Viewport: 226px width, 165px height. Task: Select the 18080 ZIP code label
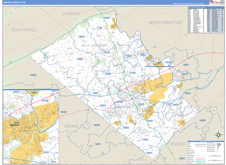click(107, 18)
